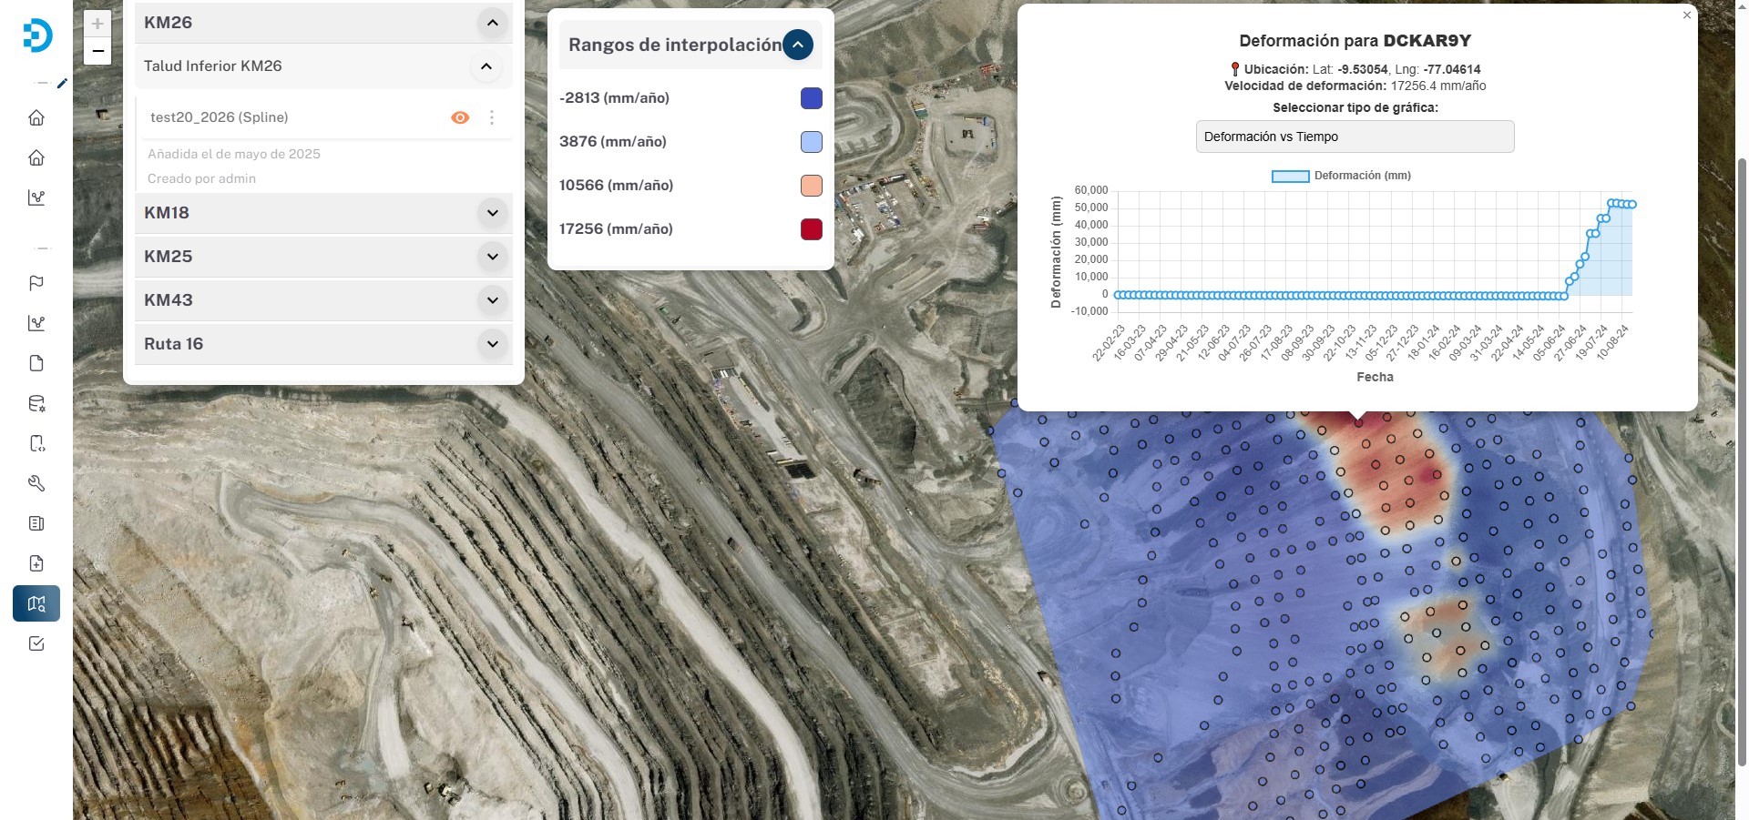The image size is (1749, 820).
Task: Click the peach 10566 mm/año swatch
Action: [812, 186]
